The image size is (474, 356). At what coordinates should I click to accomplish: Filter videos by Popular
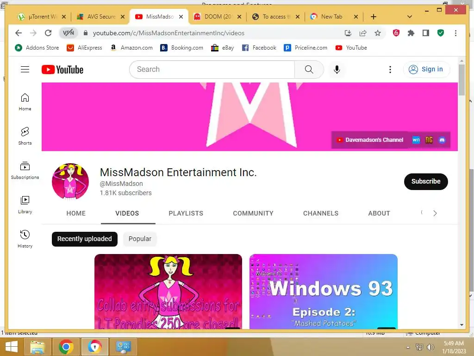(x=140, y=239)
